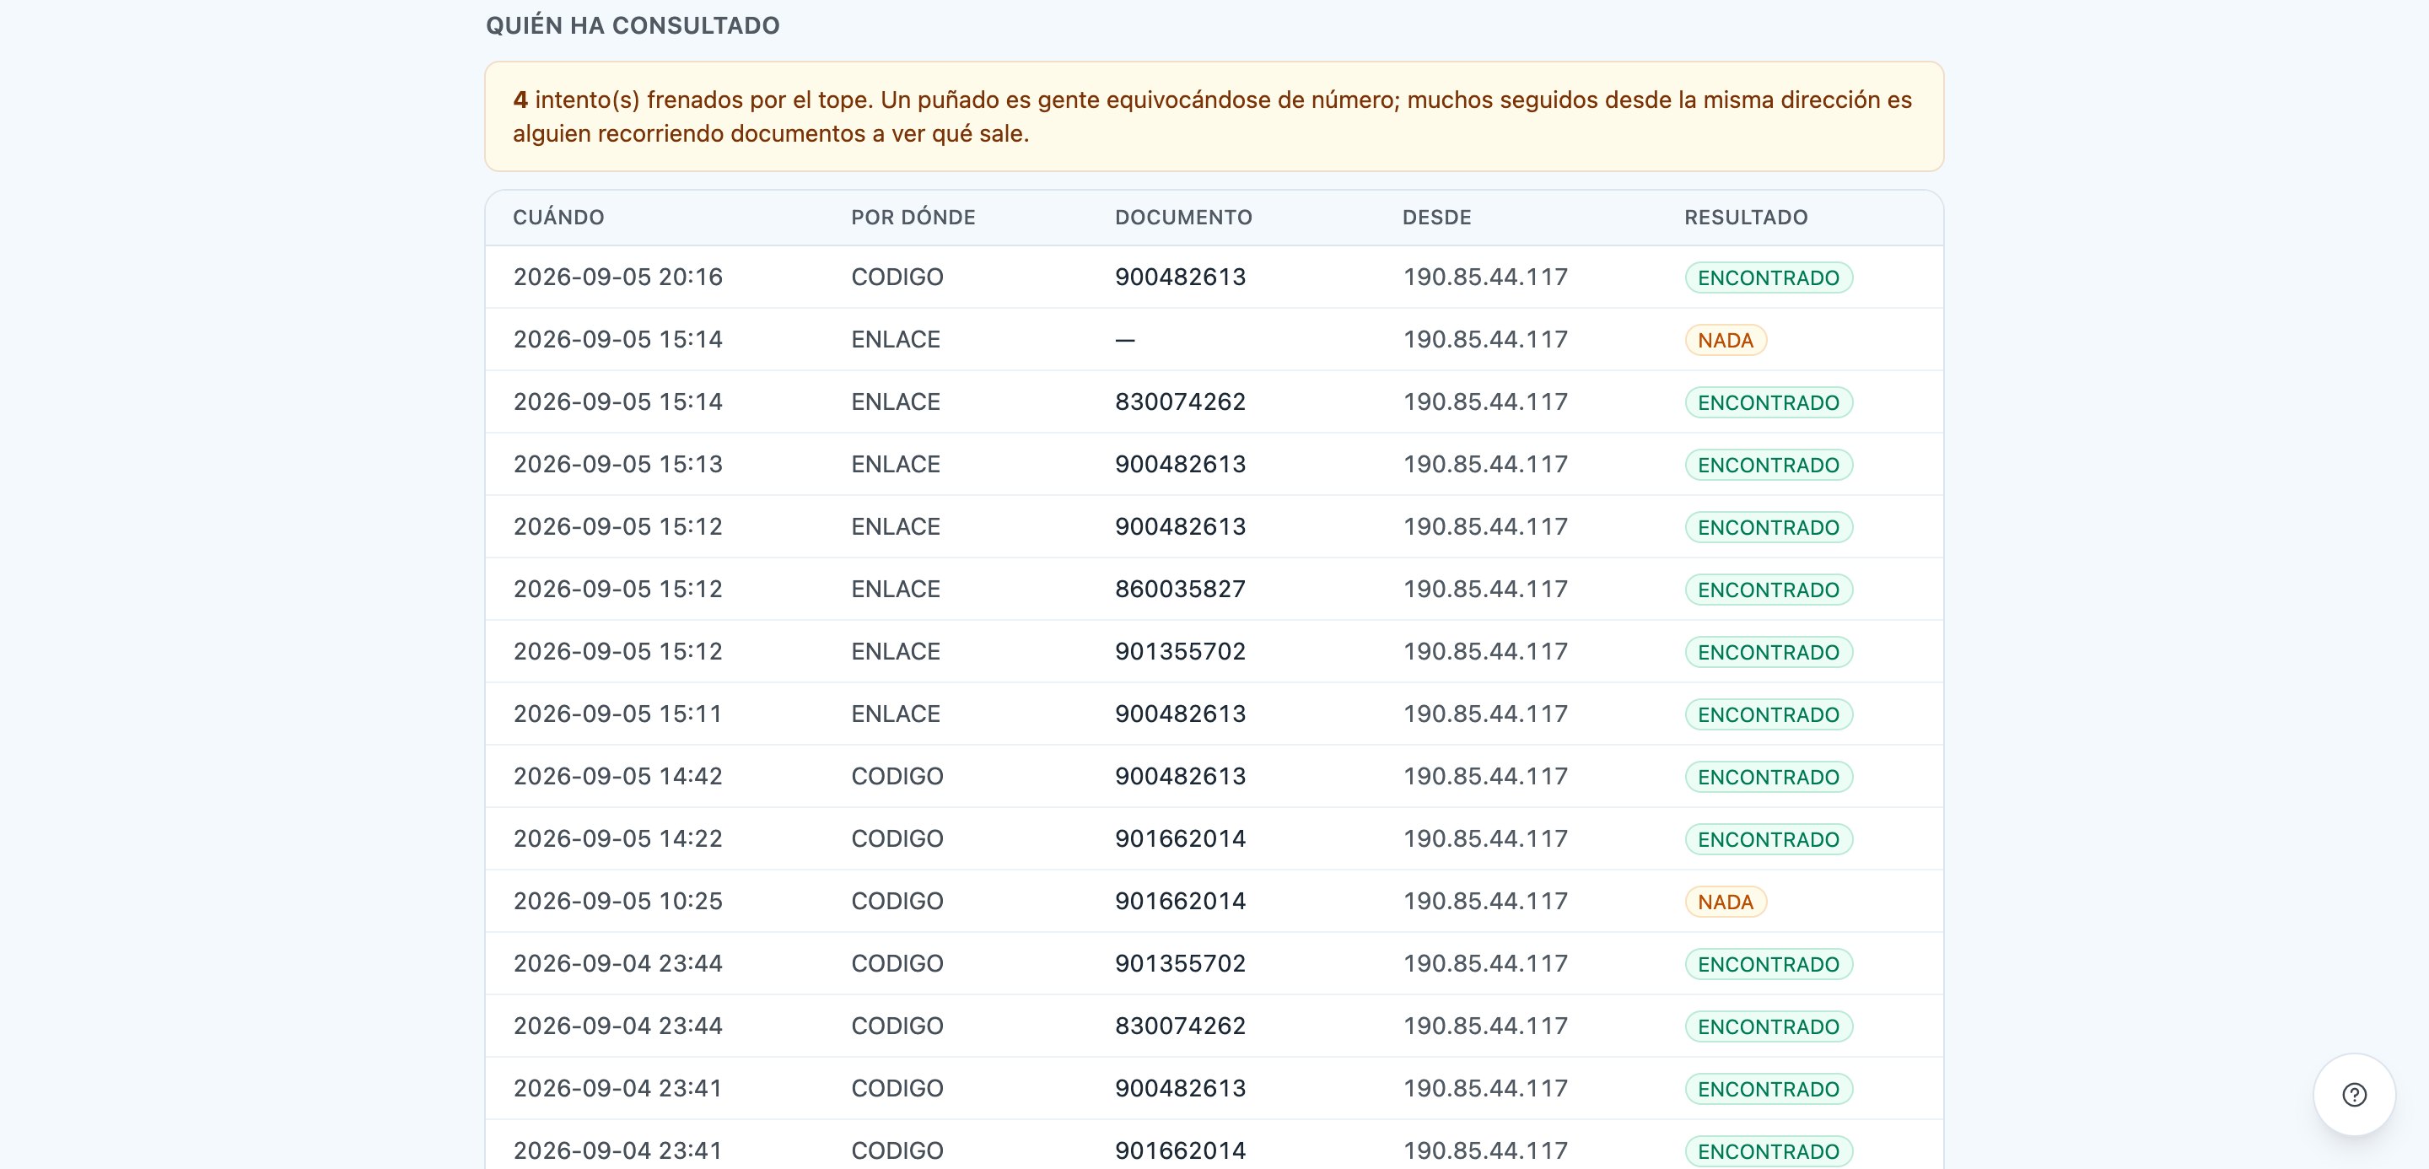The height and width of the screenshot is (1169, 2429).
Task: Click ENLACE in the 15:11 row
Action: point(895,714)
